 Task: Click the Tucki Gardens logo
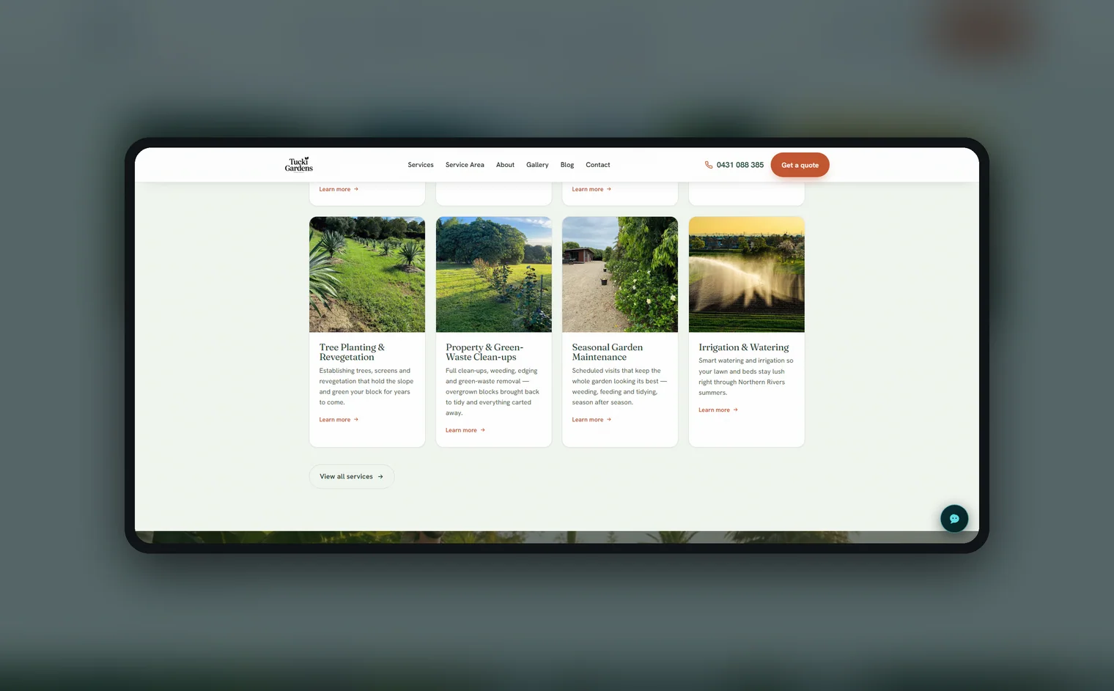click(298, 164)
